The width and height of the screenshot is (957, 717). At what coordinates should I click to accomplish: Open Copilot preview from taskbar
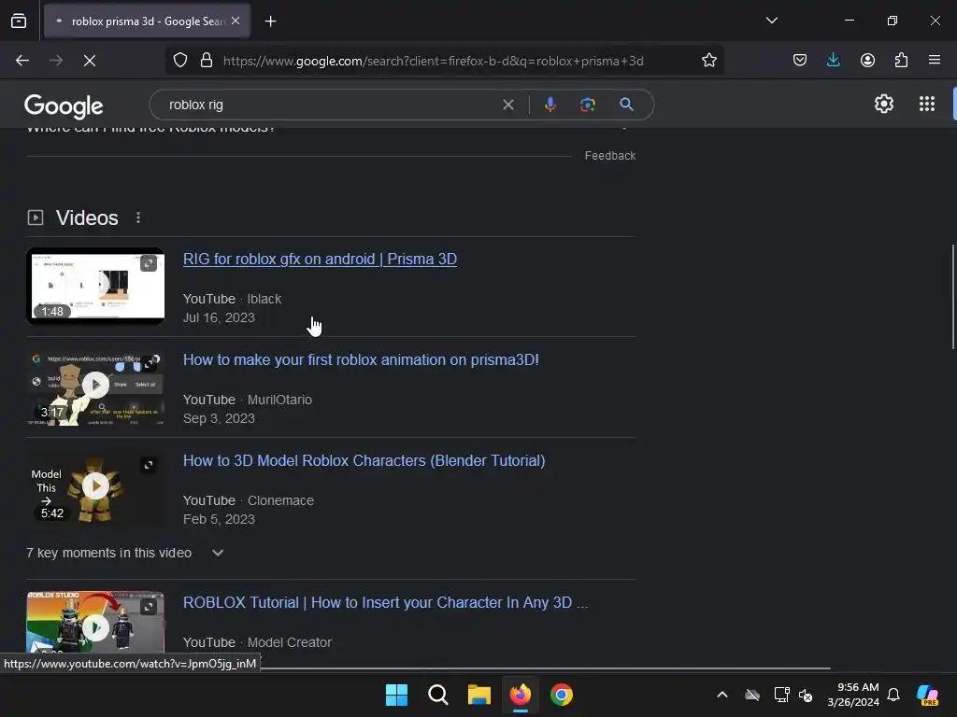(927, 695)
